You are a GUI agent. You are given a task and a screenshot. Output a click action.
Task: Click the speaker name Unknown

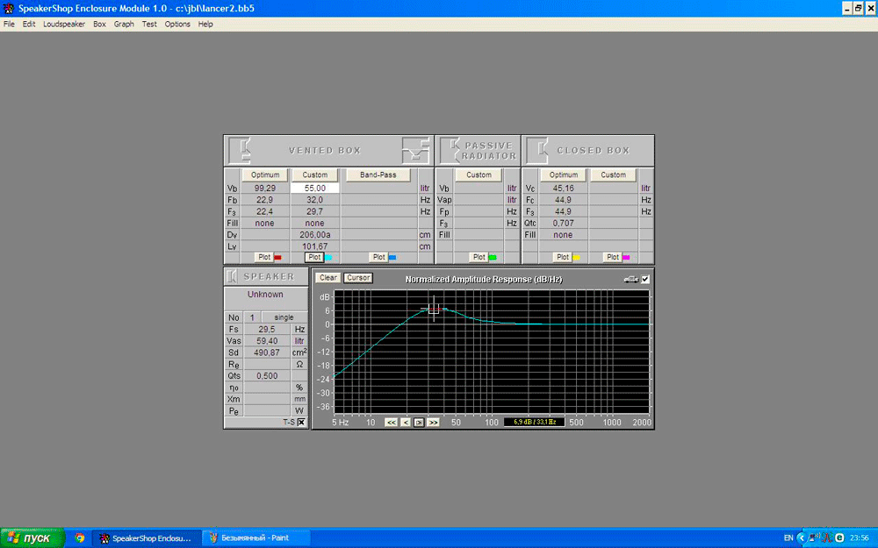point(265,294)
